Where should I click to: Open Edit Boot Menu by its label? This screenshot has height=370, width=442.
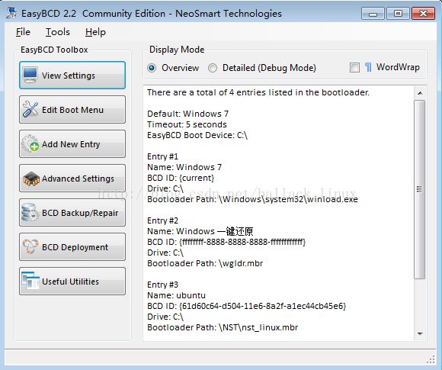coord(72,110)
